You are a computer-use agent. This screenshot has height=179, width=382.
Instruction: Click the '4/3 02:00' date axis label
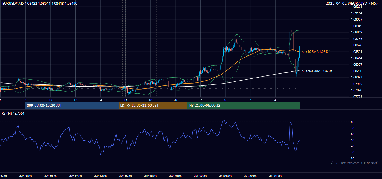tap(250, 176)
